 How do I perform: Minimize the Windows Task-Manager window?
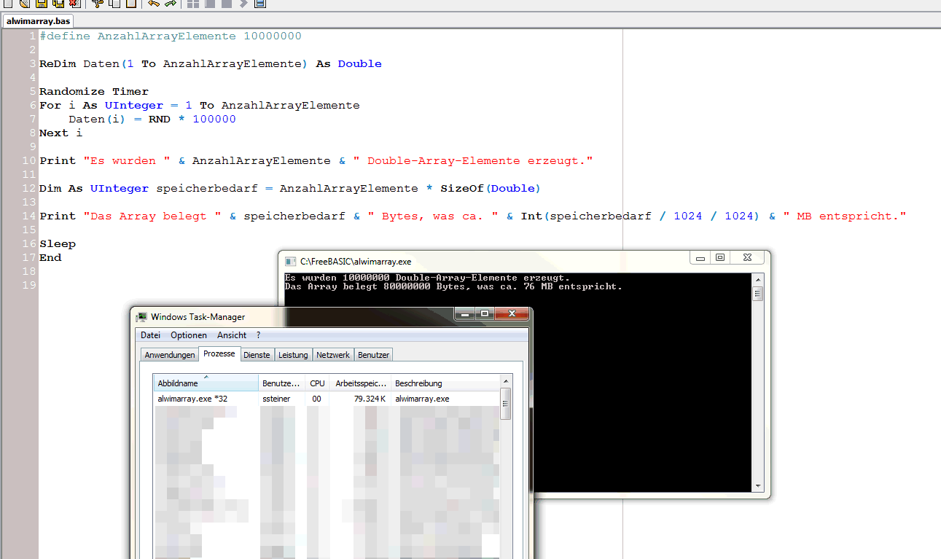click(464, 314)
